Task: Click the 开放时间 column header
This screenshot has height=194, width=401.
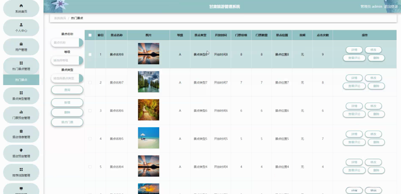Action: coord(221,35)
